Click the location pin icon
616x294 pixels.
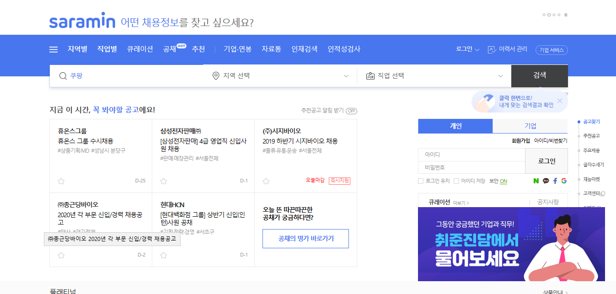pos(216,76)
